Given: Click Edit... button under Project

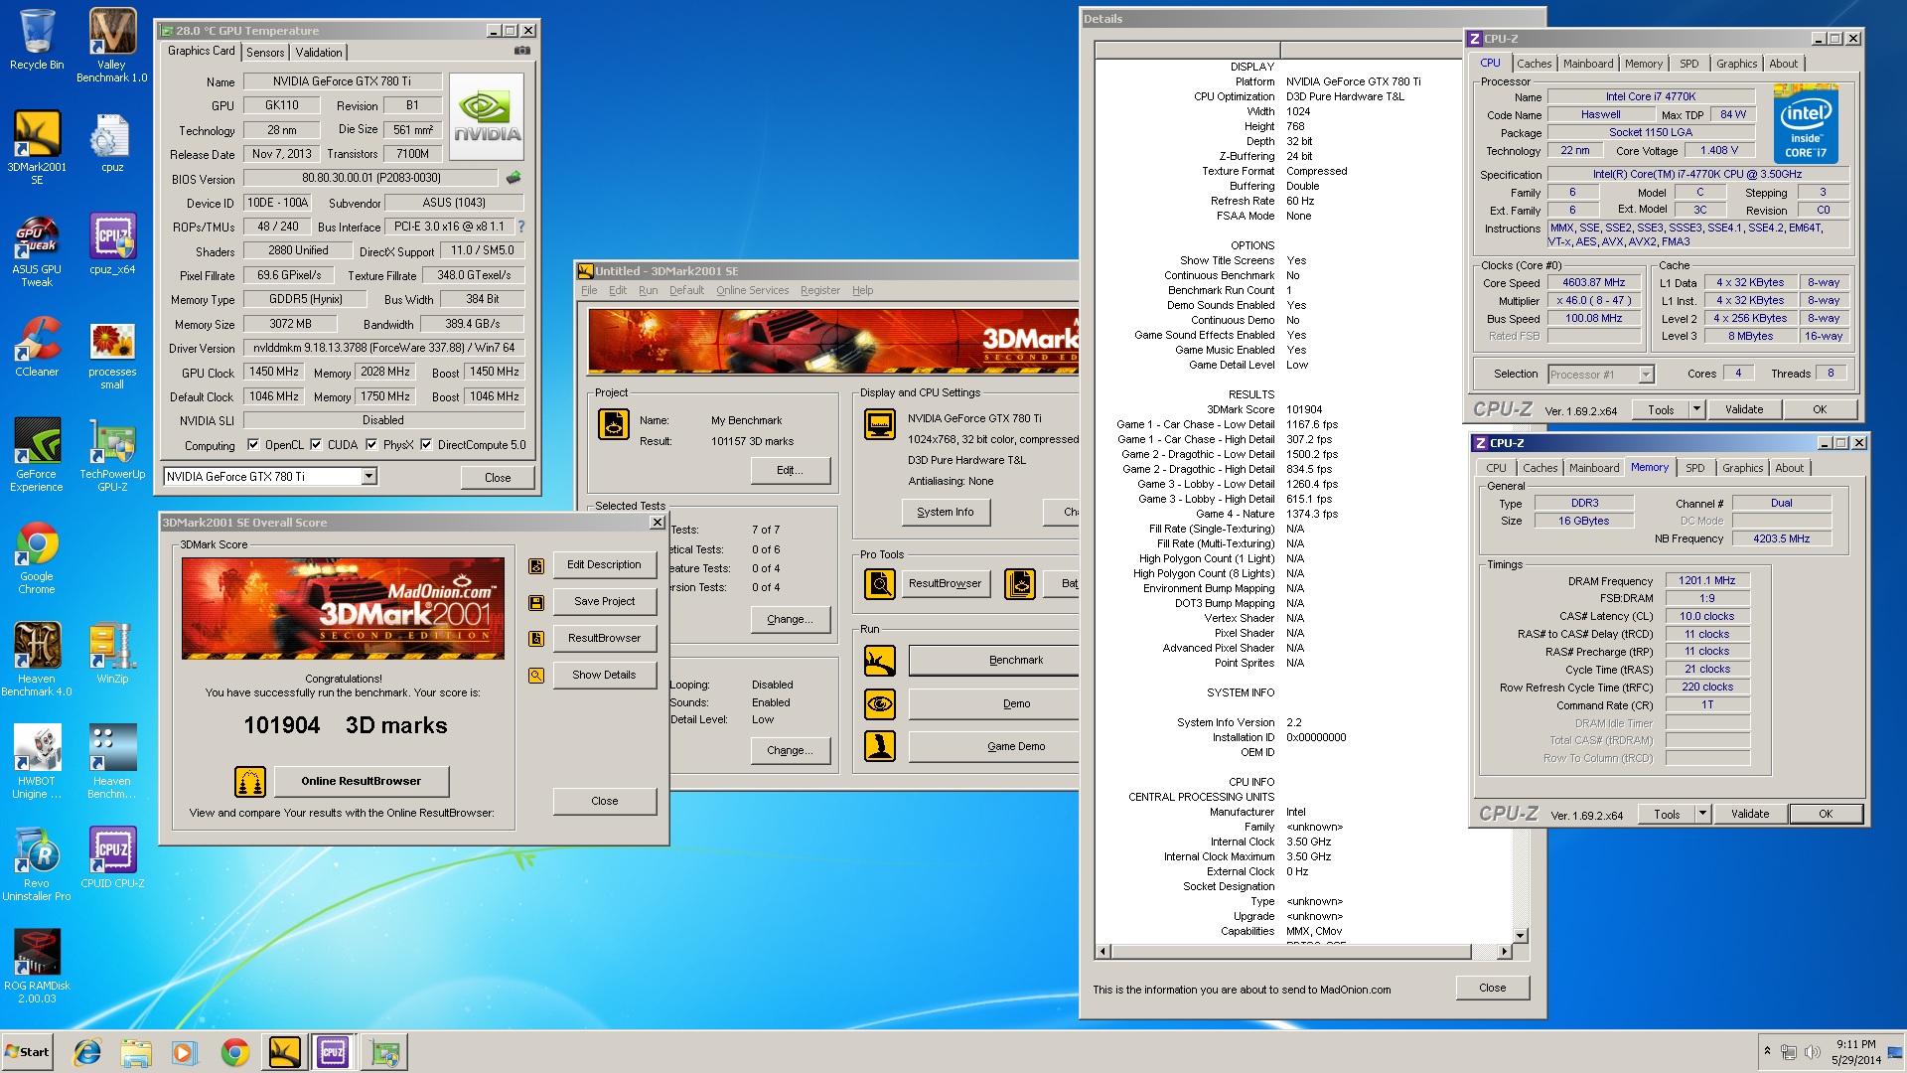Looking at the screenshot, I should [791, 471].
